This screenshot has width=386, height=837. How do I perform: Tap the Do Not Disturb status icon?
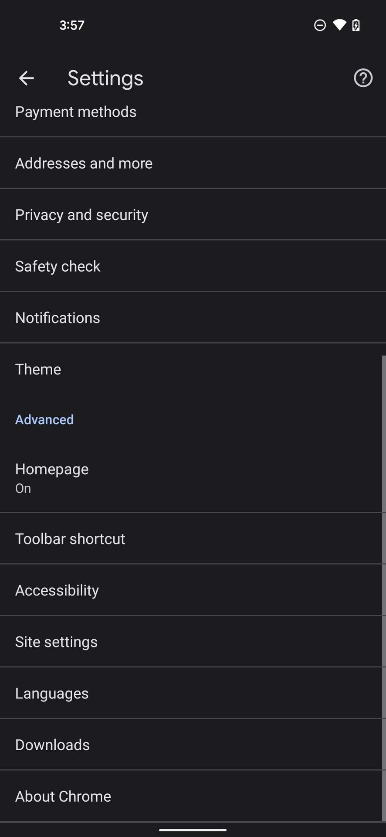320,25
